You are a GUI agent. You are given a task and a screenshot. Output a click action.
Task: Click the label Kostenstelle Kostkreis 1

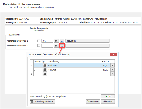point(17,41)
